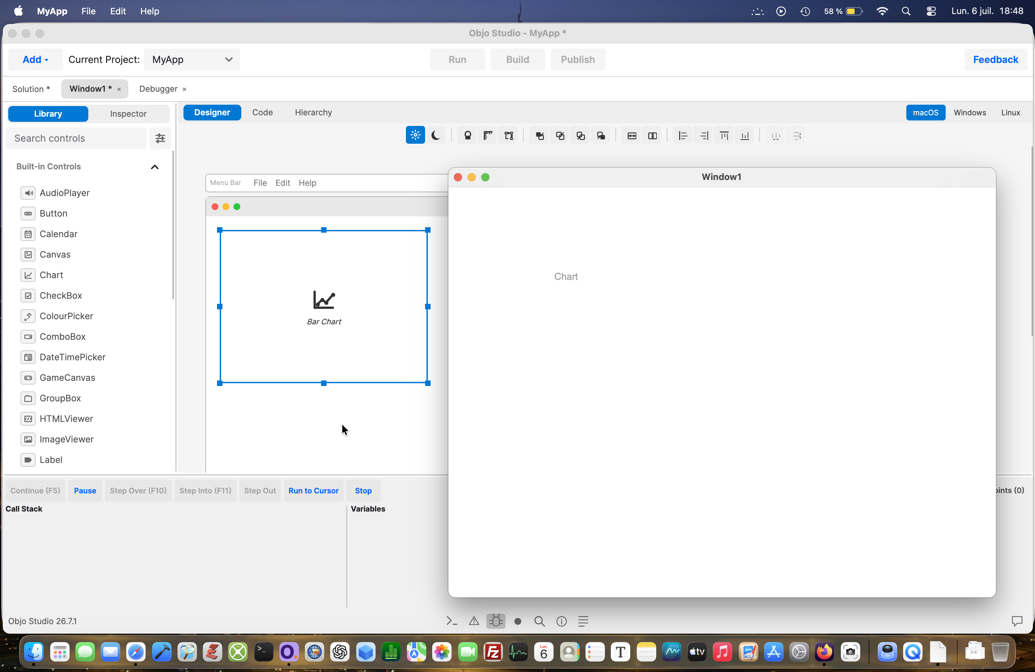
Task: Select the Bar Chart control on the canvas
Action: tap(324, 307)
